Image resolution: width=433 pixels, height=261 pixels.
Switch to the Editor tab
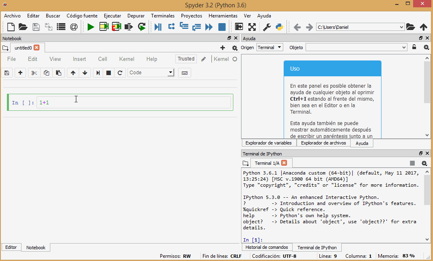coord(11,247)
